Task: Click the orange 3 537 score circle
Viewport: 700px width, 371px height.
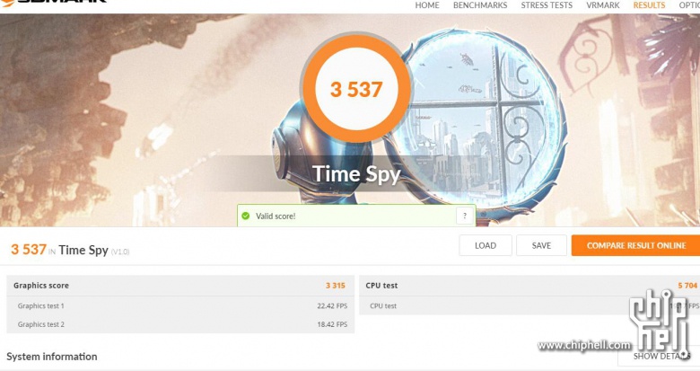Action: 356,89
